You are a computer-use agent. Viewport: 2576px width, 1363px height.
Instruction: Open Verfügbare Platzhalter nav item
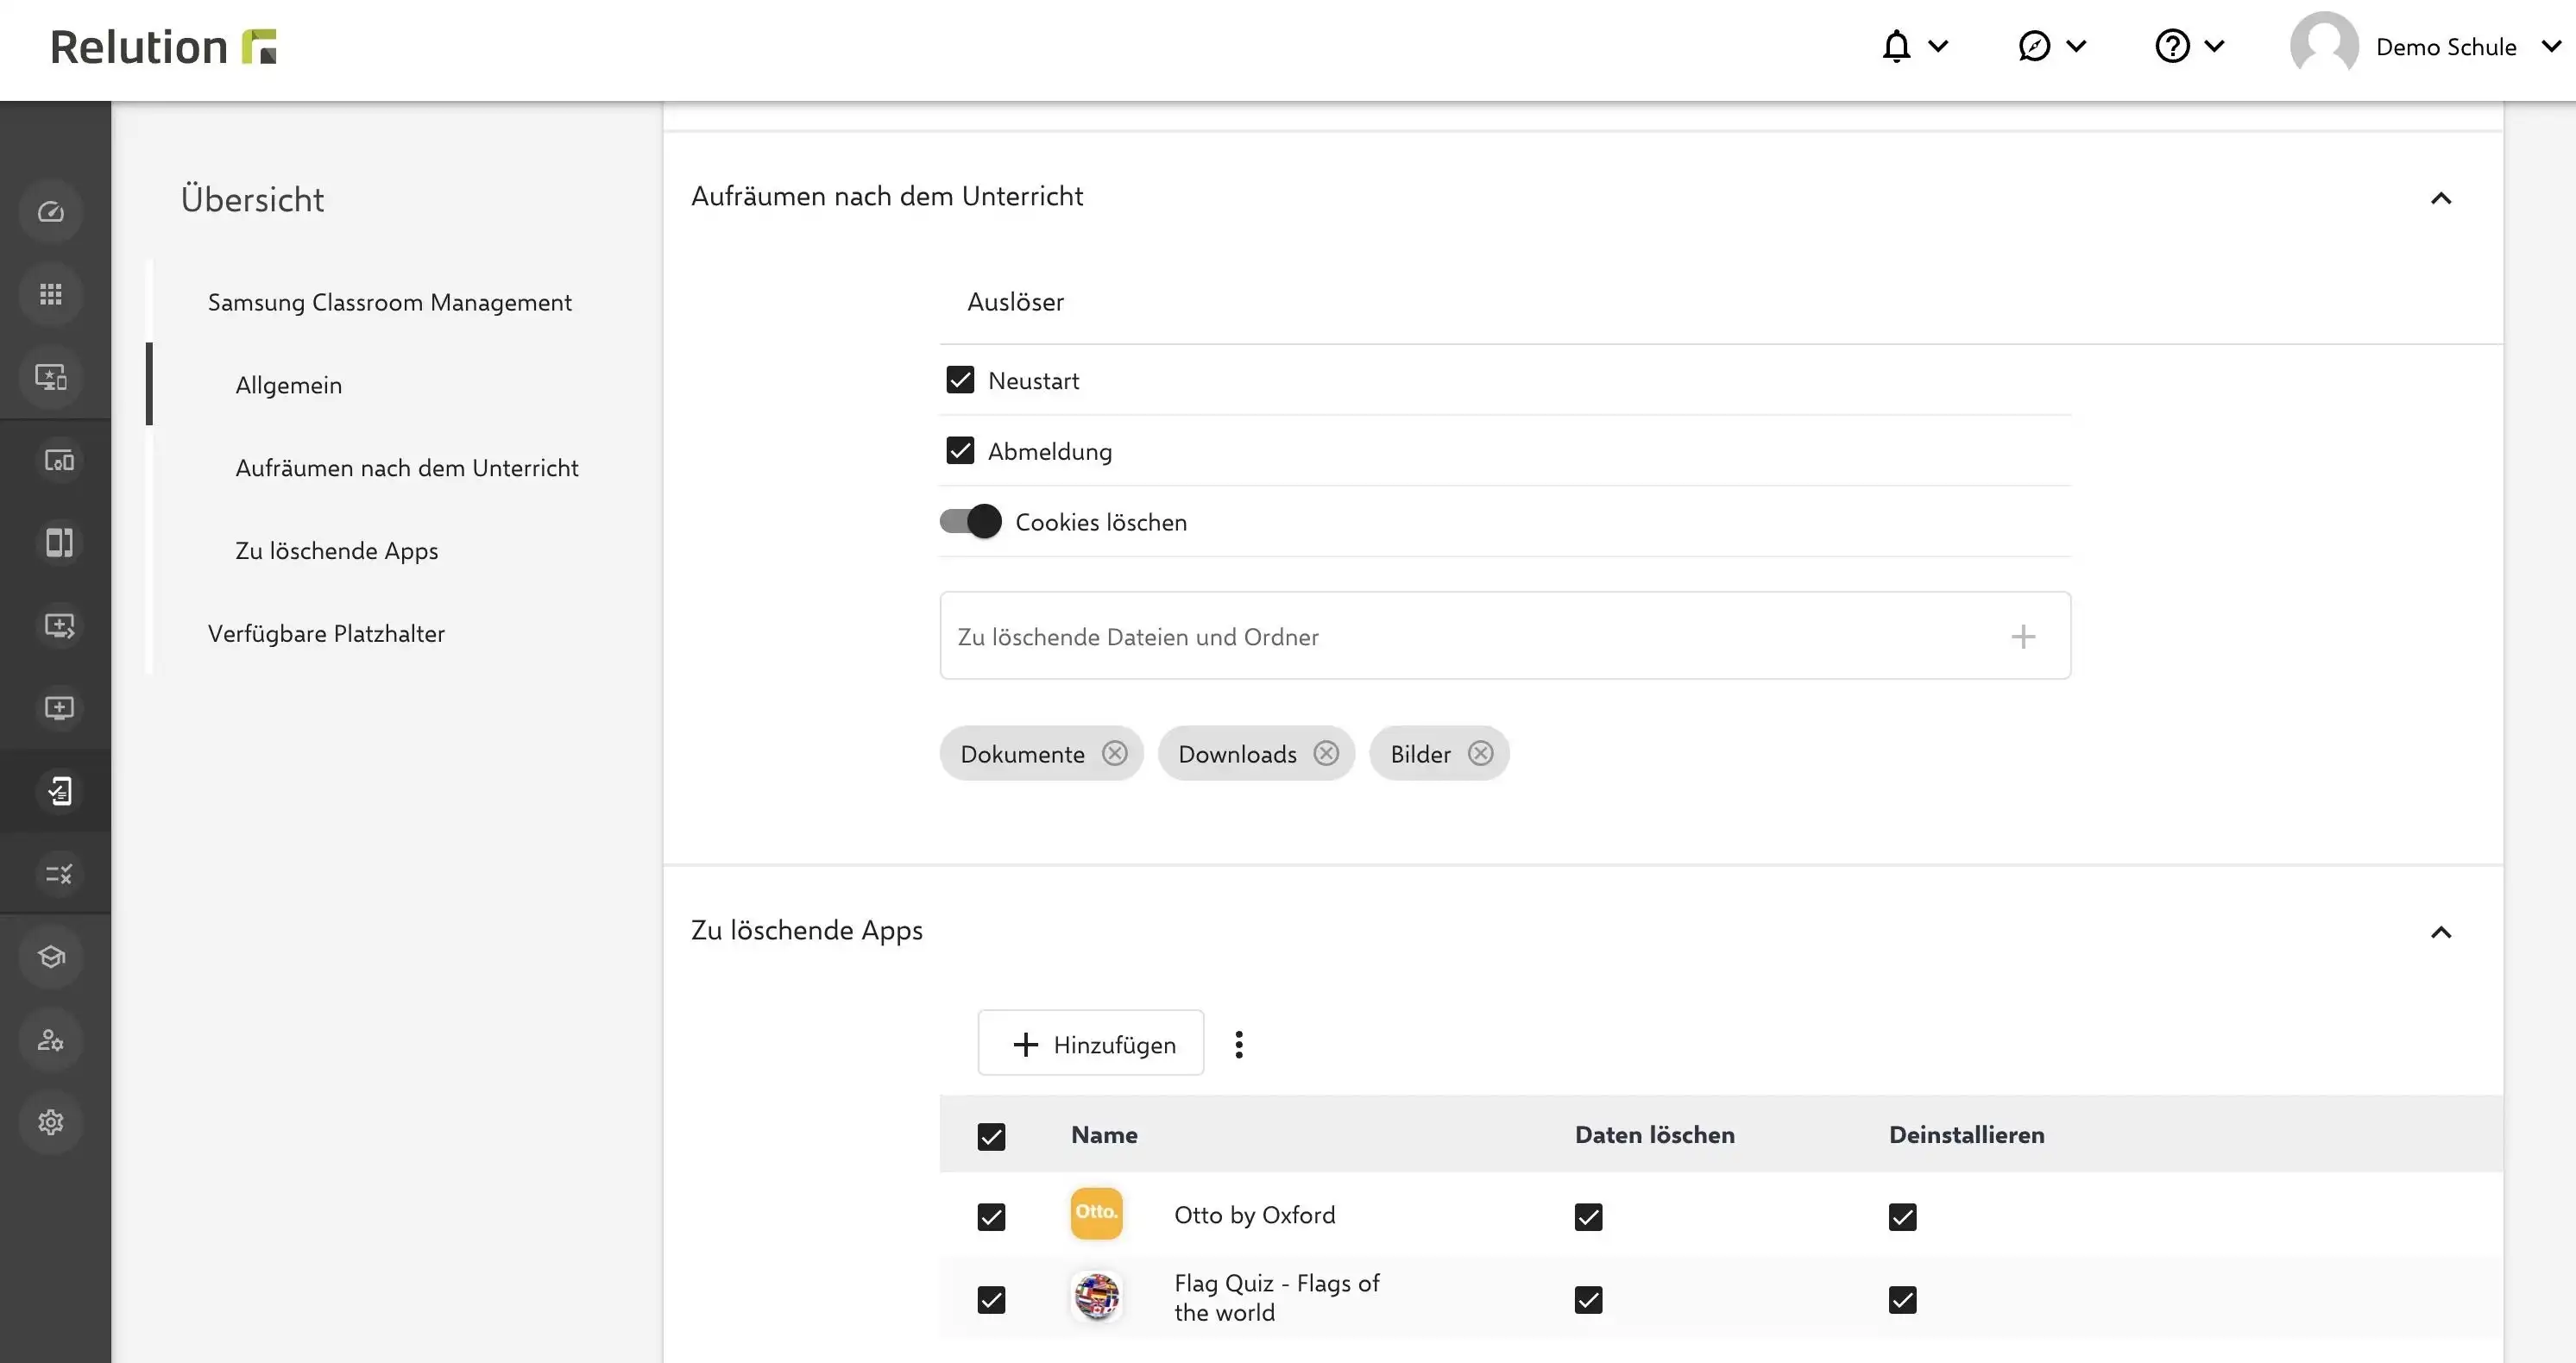click(x=326, y=633)
